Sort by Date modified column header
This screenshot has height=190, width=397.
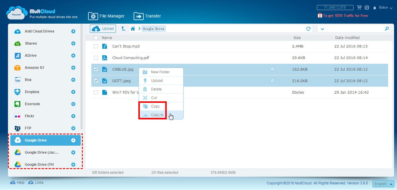[x=347, y=38]
